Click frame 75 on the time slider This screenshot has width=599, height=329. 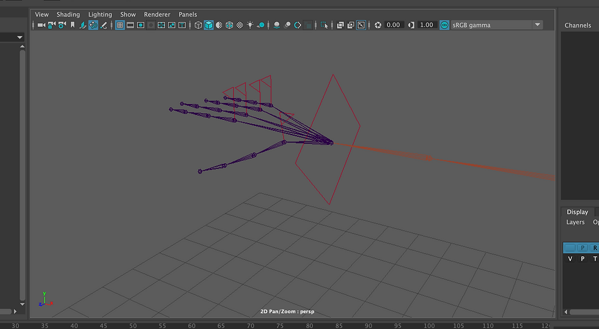(280, 325)
